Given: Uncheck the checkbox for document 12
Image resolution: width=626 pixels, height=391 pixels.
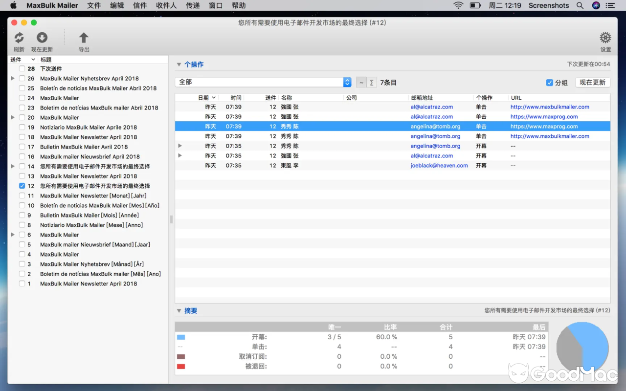Looking at the screenshot, I should [22, 186].
